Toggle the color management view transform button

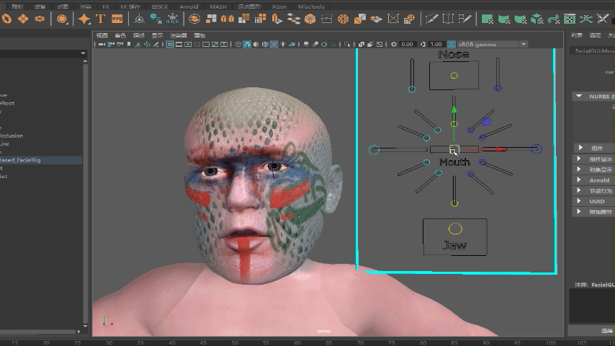452,45
